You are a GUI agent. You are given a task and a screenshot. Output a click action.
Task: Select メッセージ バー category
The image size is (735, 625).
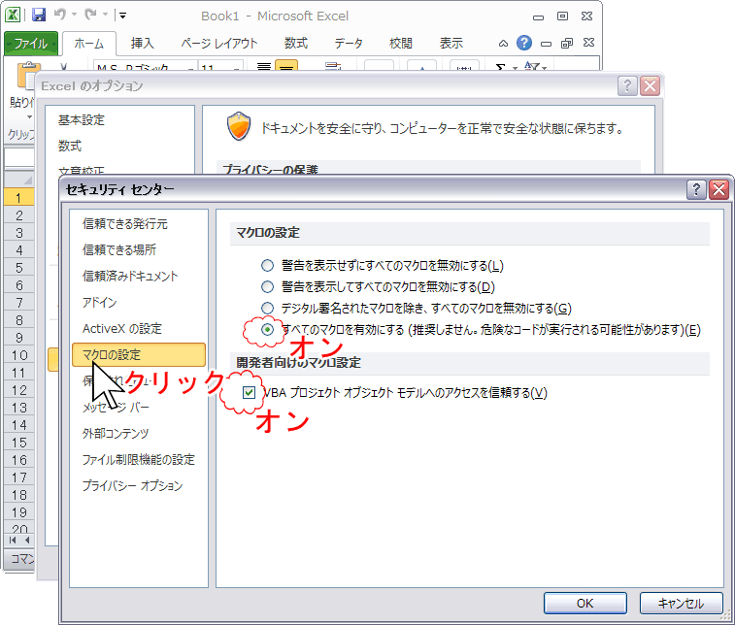[116, 408]
